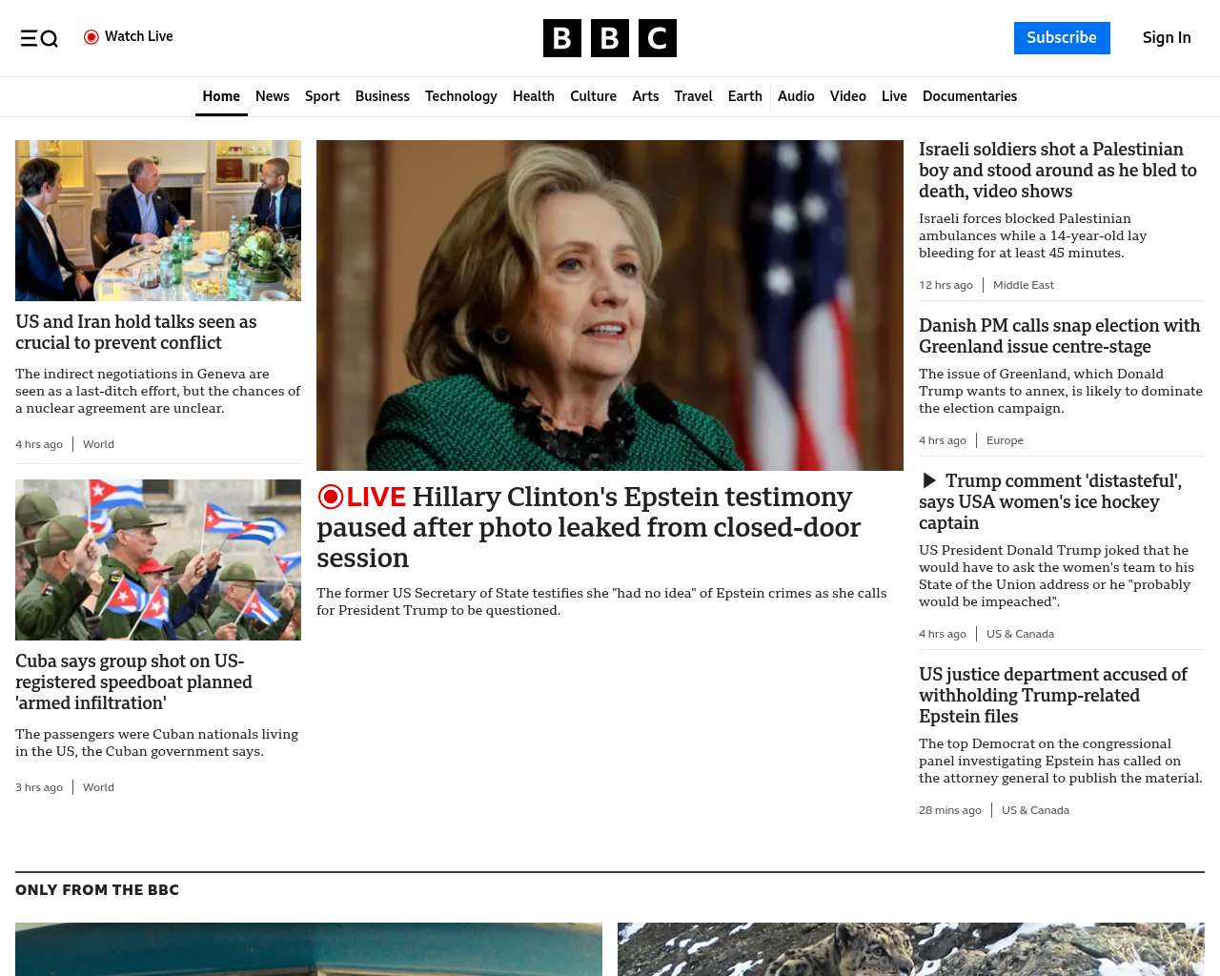Viewport: 1220px width, 976px height.
Task: Click World tag under Iran talks story
Action: click(98, 444)
